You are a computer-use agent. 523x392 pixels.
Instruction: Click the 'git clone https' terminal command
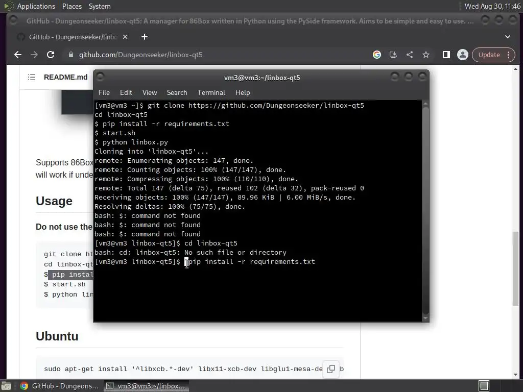click(256, 105)
